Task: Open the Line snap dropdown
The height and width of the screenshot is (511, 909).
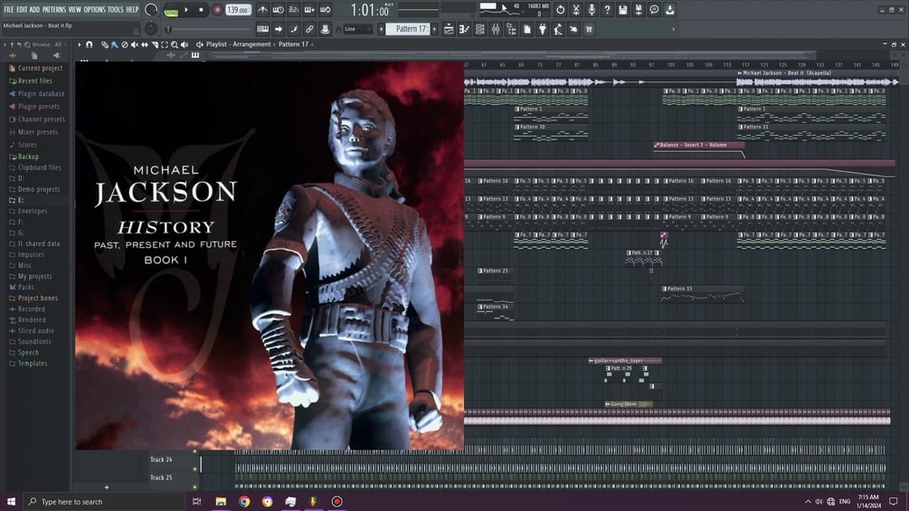Action: tap(358, 29)
